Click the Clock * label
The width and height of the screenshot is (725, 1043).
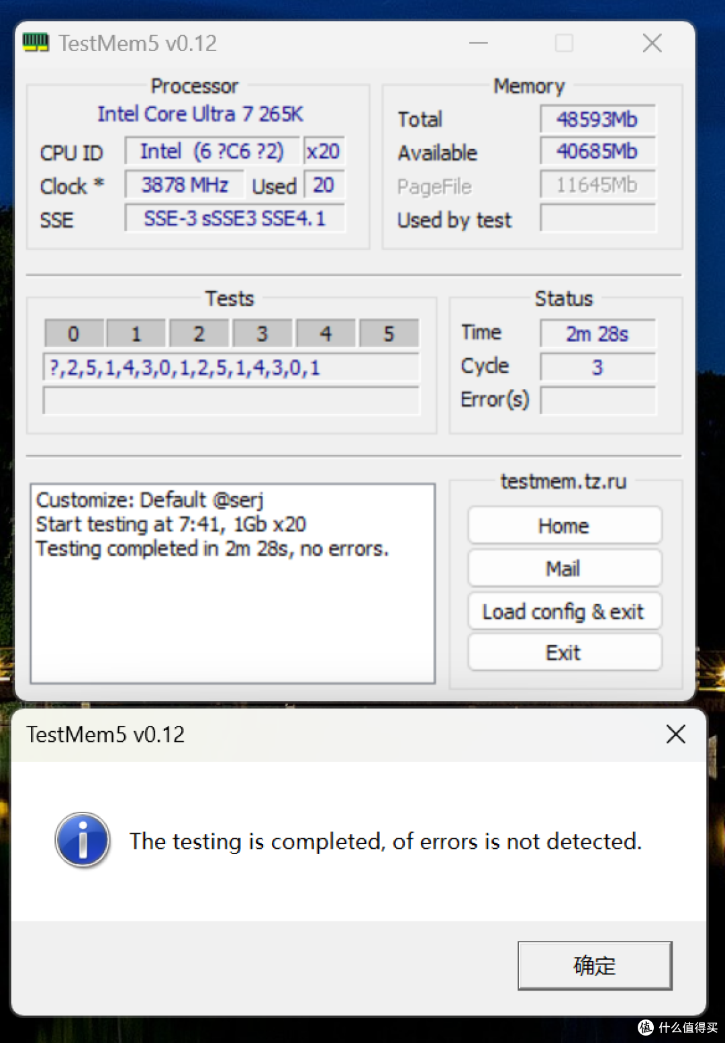click(72, 186)
